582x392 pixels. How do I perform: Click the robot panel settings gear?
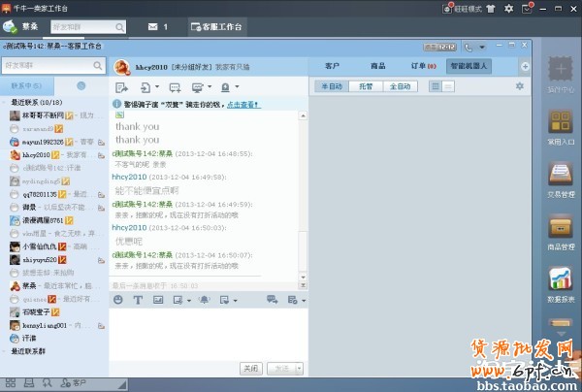click(520, 86)
